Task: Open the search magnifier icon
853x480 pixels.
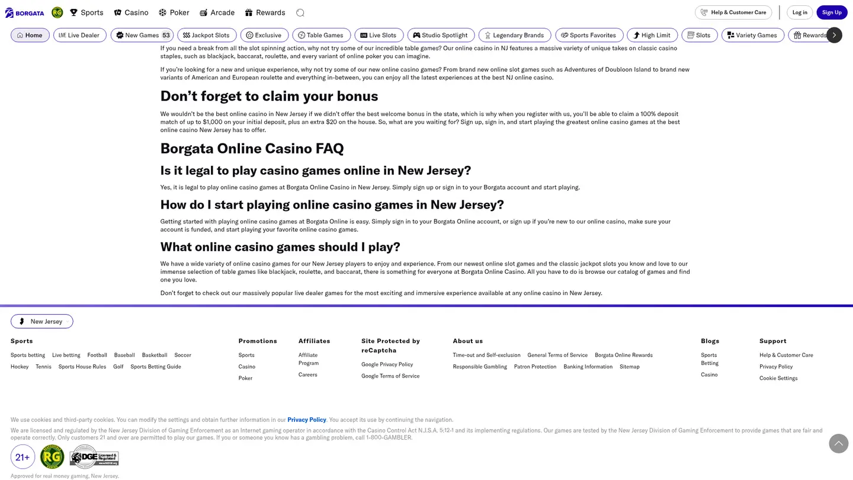Action: (x=300, y=12)
